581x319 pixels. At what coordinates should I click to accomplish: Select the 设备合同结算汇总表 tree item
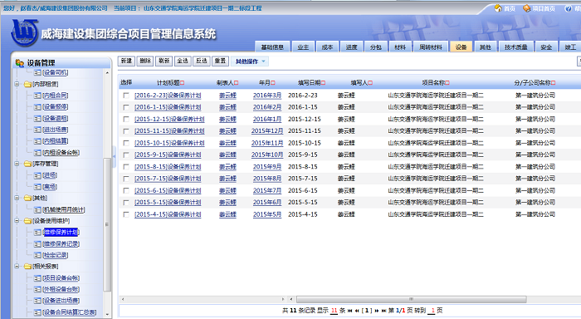pos(70,312)
